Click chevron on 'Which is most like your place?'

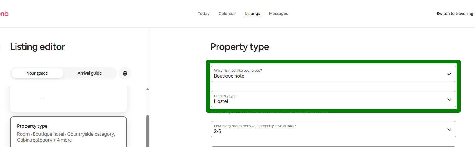coord(449,74)
